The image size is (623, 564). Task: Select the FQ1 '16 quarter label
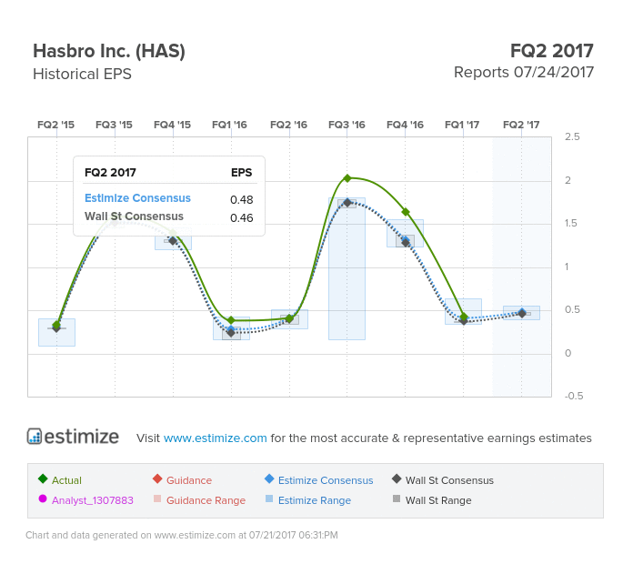coord(230,125)
